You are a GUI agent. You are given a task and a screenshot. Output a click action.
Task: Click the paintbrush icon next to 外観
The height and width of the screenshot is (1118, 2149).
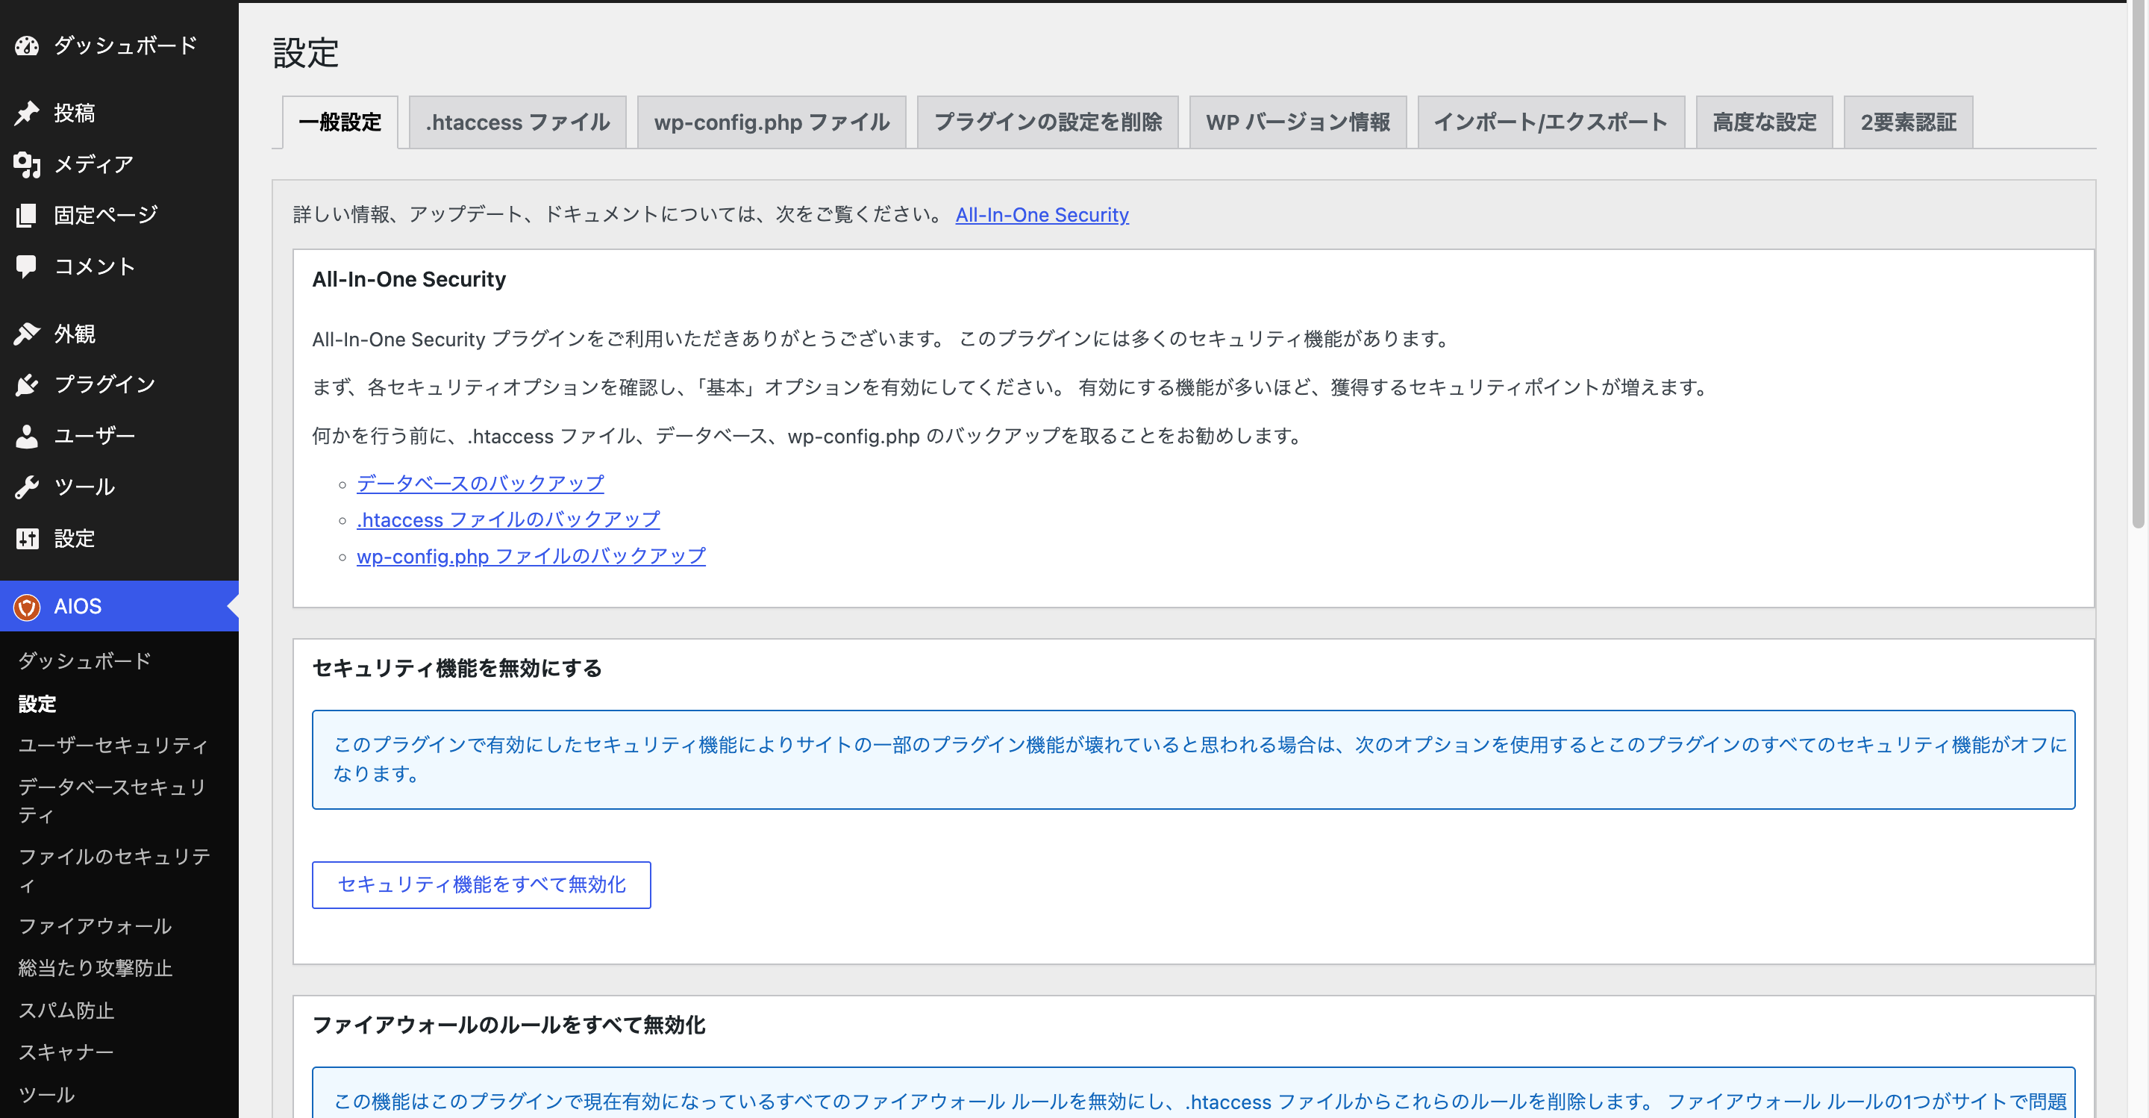coord(27,334)
